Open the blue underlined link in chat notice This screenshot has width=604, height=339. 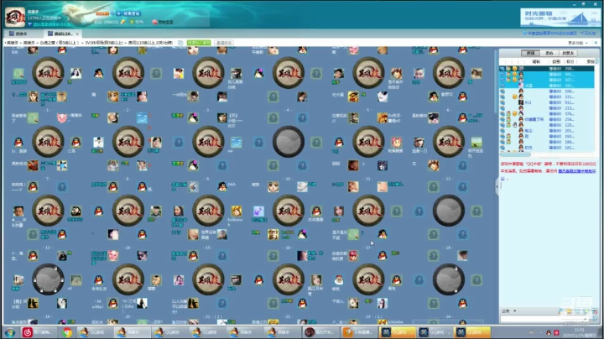[577, 171]
